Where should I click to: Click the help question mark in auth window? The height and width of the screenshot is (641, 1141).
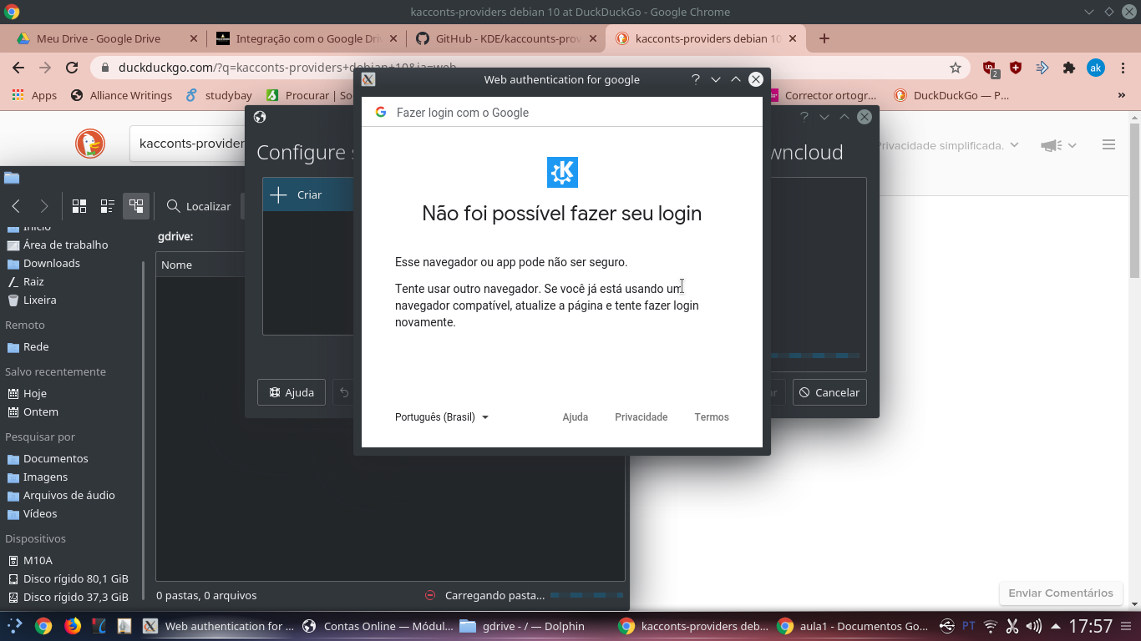[x=695, y=79]
